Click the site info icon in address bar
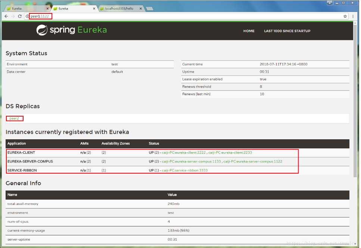The height and width of the screenshot is (248, 361). (27, 16)
